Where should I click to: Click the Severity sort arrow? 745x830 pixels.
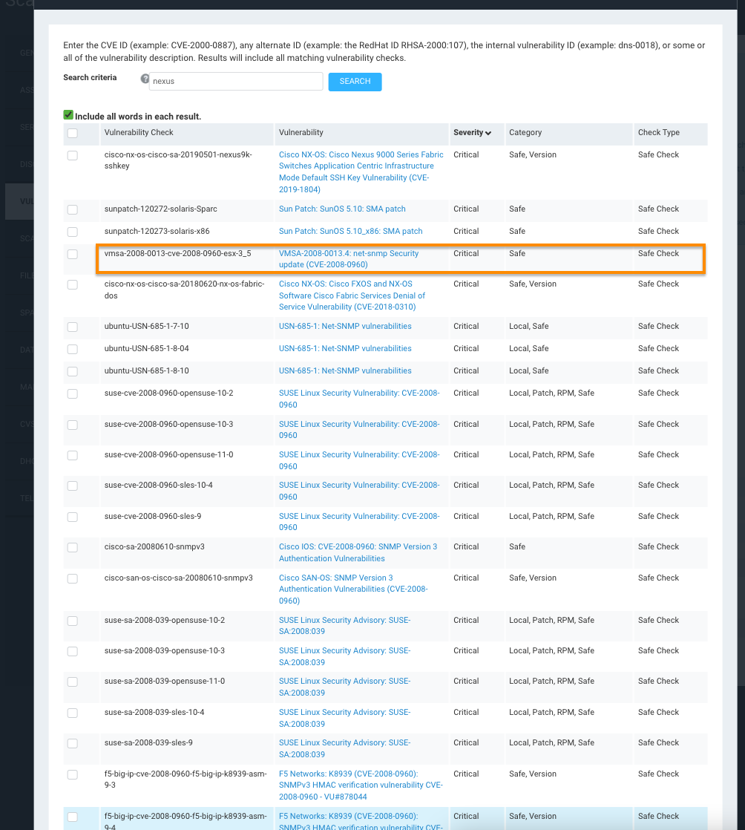(x=488, y=133)
